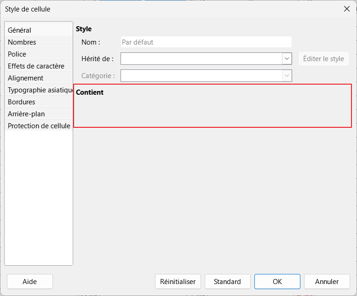This screenshot has width=357, height=296.
Task: Switch to the Général tab
Action: click(20, 30)
